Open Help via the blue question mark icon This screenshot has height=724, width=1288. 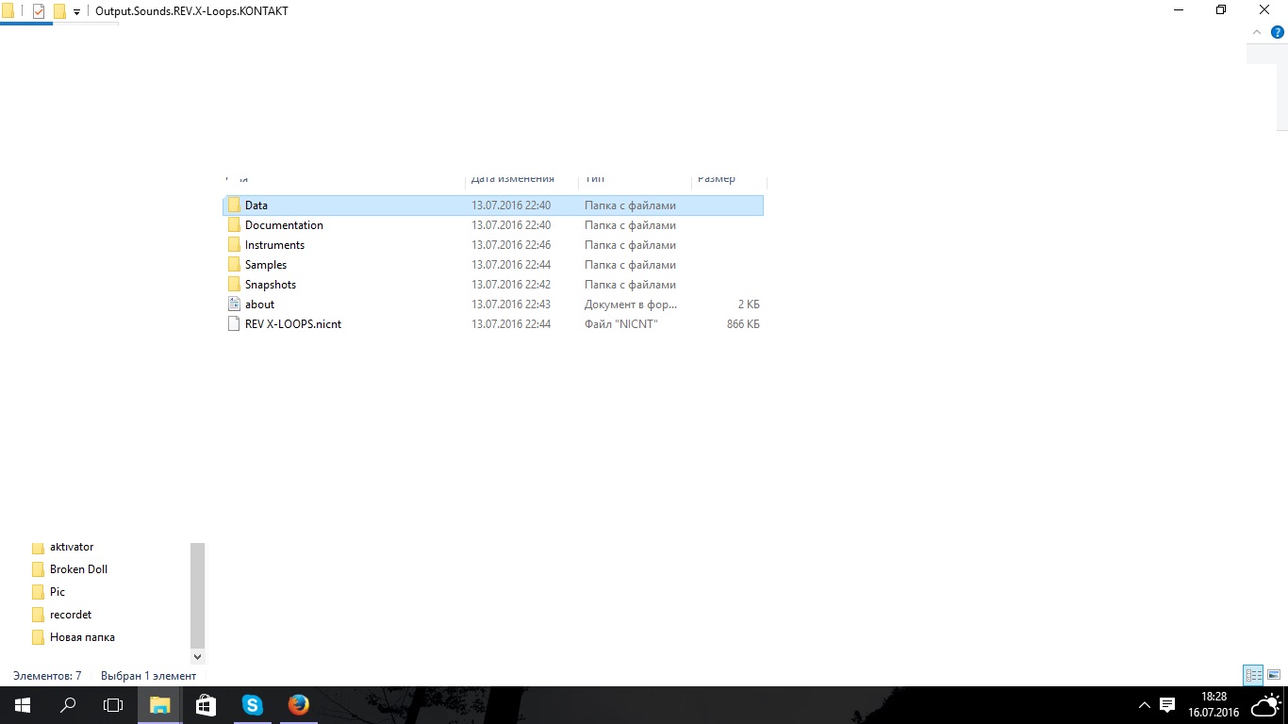[x=1278, y=32]
